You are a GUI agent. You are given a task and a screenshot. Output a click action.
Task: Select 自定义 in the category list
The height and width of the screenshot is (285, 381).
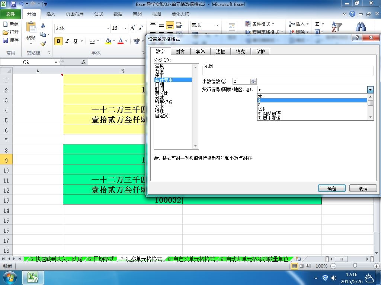pos(161,116)
